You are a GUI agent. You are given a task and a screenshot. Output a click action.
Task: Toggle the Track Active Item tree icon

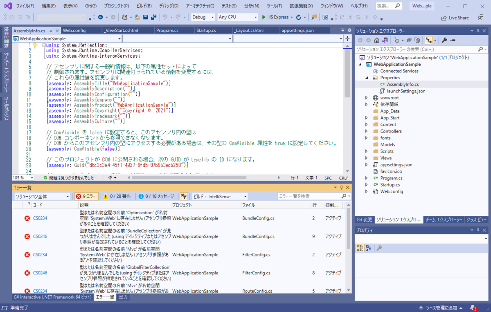pyautogui.click(x=428, y=40)
